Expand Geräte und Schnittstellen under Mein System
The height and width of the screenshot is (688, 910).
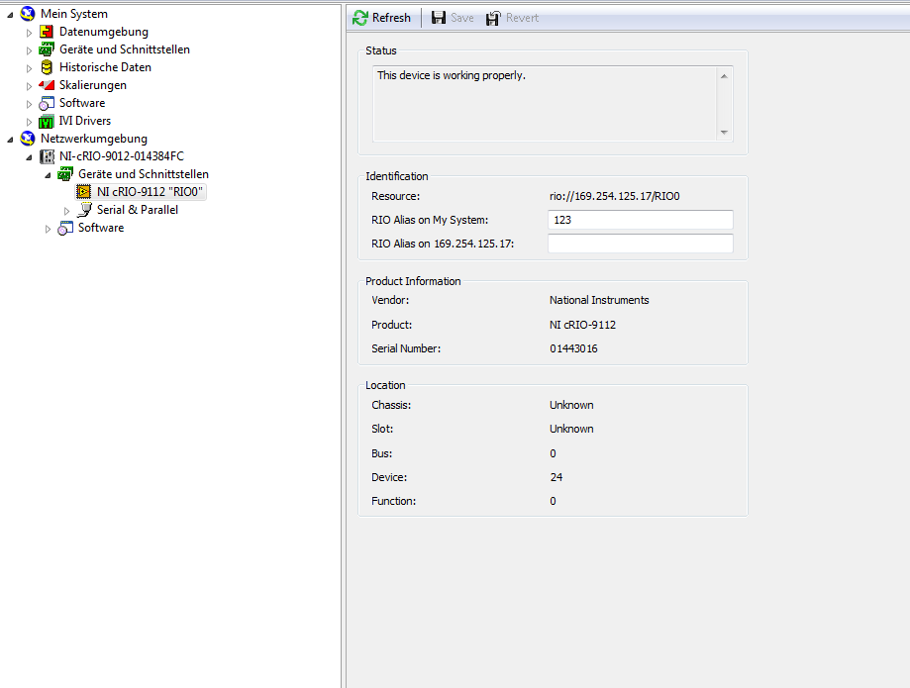(x=29, y=50)
